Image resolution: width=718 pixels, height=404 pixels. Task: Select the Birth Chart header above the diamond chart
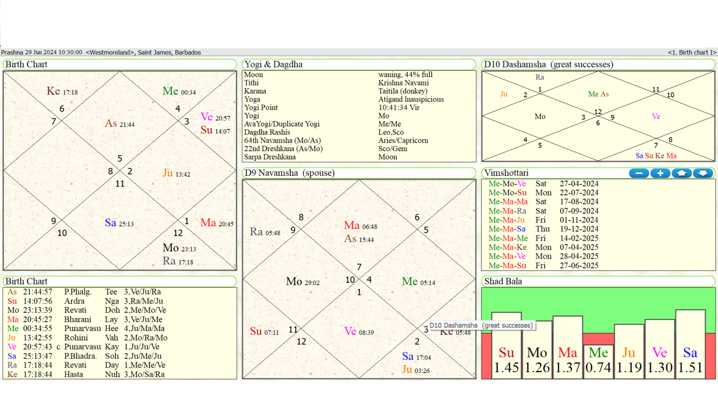[120, 65]
